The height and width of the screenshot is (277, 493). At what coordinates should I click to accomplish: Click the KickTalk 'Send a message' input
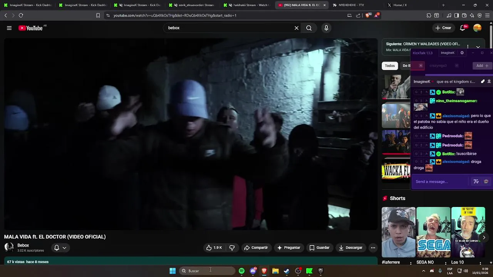point(441,182)
